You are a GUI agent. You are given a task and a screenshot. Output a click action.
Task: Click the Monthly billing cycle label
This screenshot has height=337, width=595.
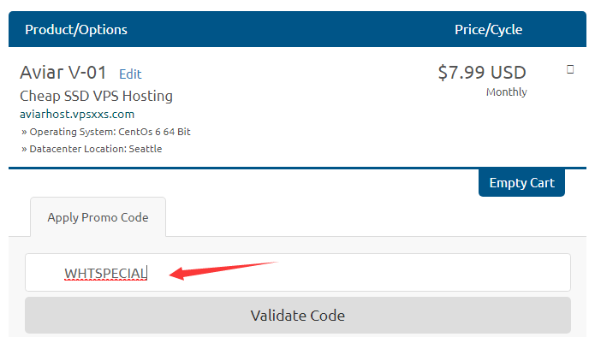point(507,92)
